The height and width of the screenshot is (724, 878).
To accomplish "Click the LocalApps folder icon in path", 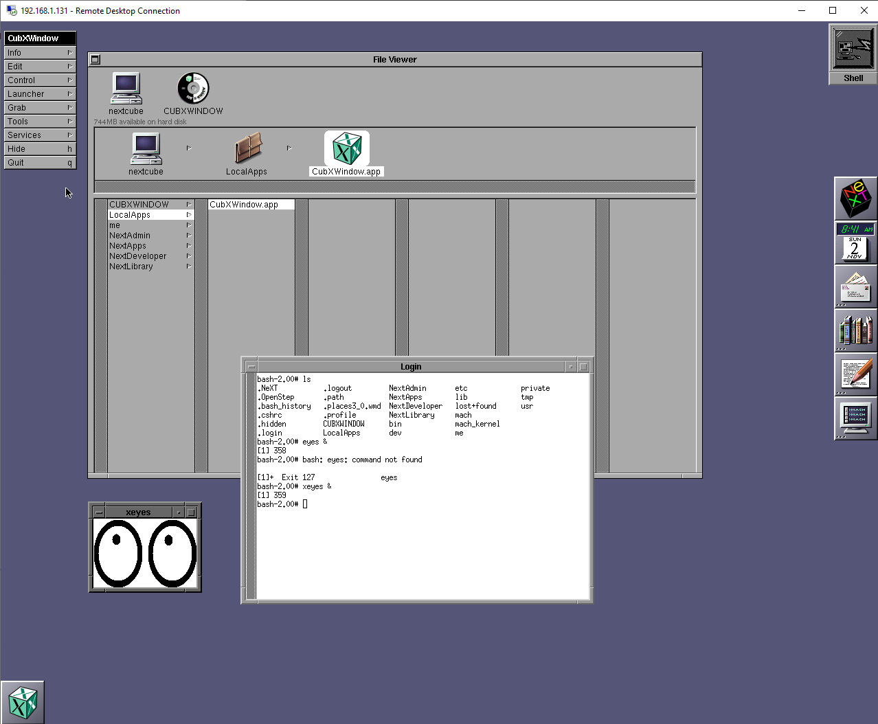I will tap(247, 148).
